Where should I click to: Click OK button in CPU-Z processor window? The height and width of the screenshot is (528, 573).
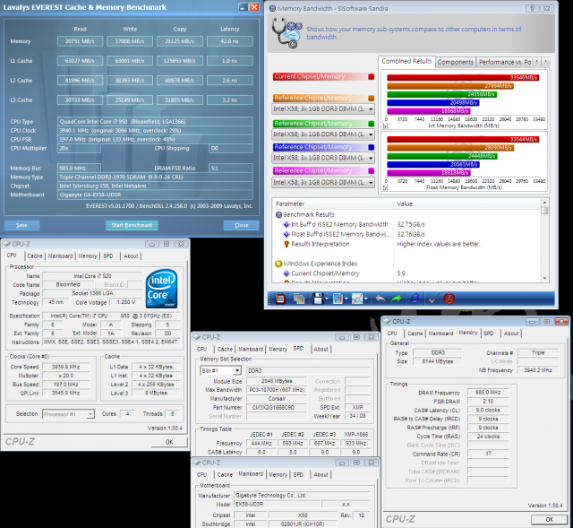[169, 442]
